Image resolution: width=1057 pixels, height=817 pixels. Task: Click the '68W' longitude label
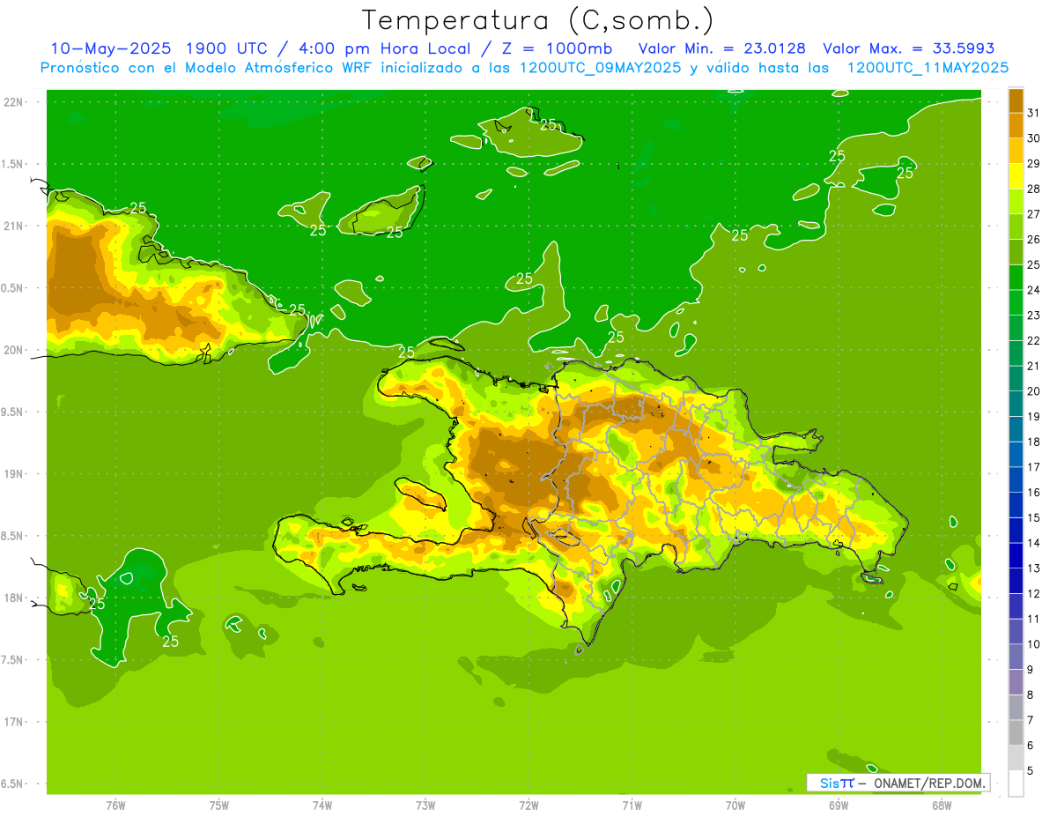(942, 805)
